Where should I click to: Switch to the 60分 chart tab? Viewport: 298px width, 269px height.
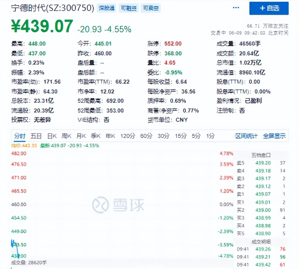click(146, 136)
